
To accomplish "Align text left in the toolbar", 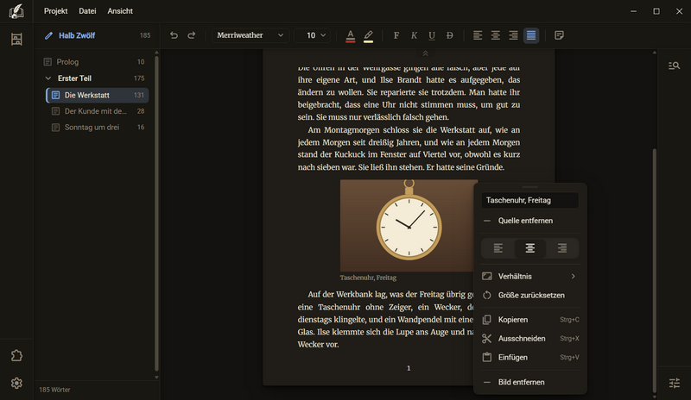I will click(x=478, y=35).
